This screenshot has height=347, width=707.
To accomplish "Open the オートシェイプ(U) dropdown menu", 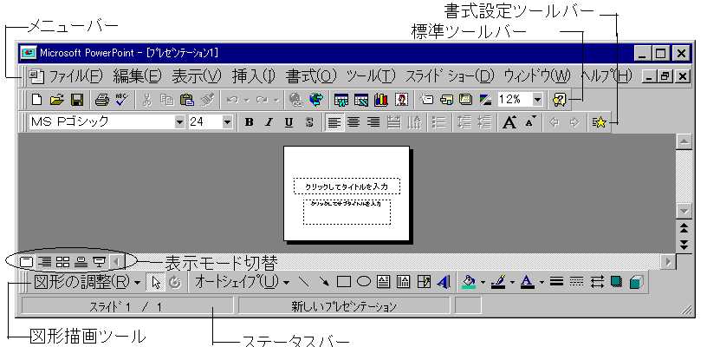I will (242, 283).
